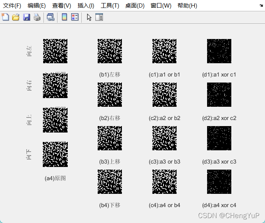The width and height of the screenshot is (265, 223).
Task: Click the 向下 y-axis label
Action: [x=29, y=154]
